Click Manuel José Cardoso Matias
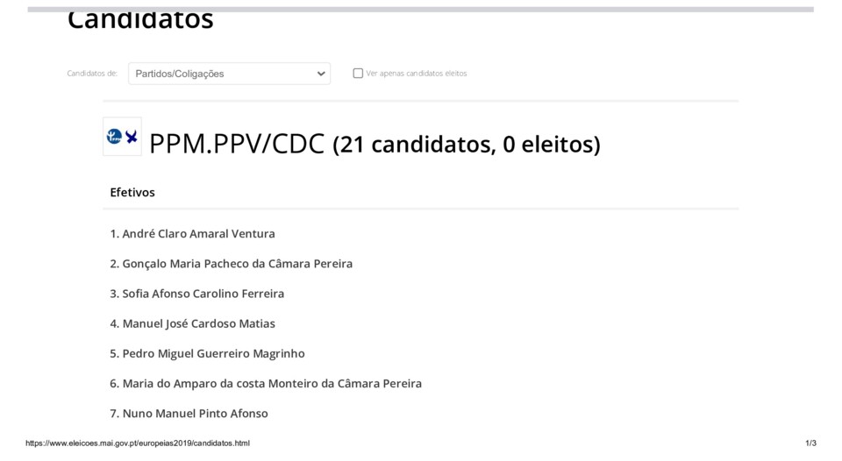This screenshot has width=842, height=461. [x=198, y=323]
